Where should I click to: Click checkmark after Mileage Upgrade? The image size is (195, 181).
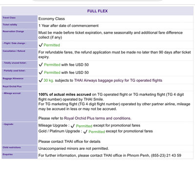[73, 126]
